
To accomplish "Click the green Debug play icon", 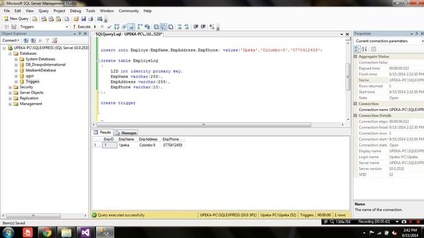I will coord(95,26).
